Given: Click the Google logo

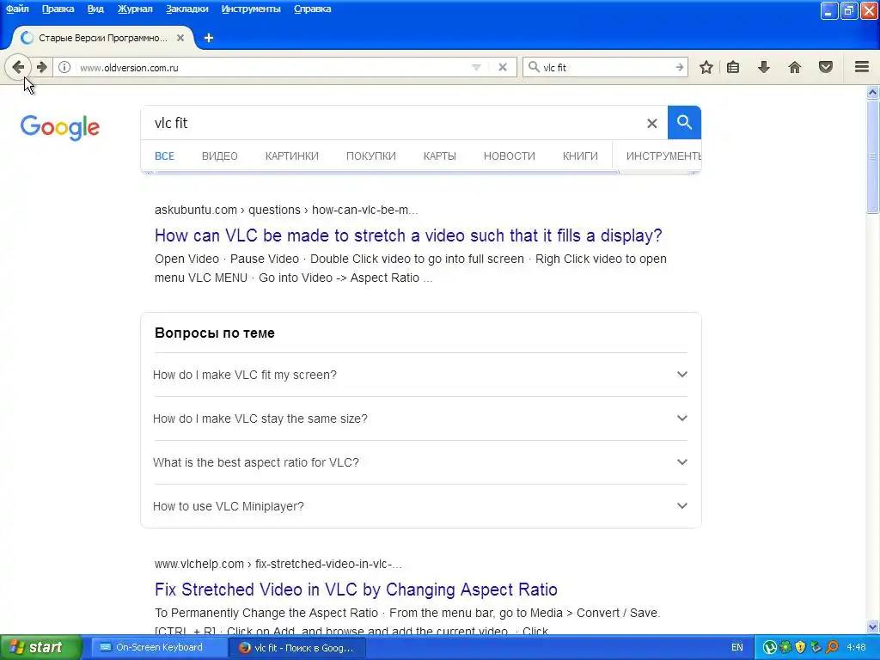Looking at the screenshot, I should [60, 128].
